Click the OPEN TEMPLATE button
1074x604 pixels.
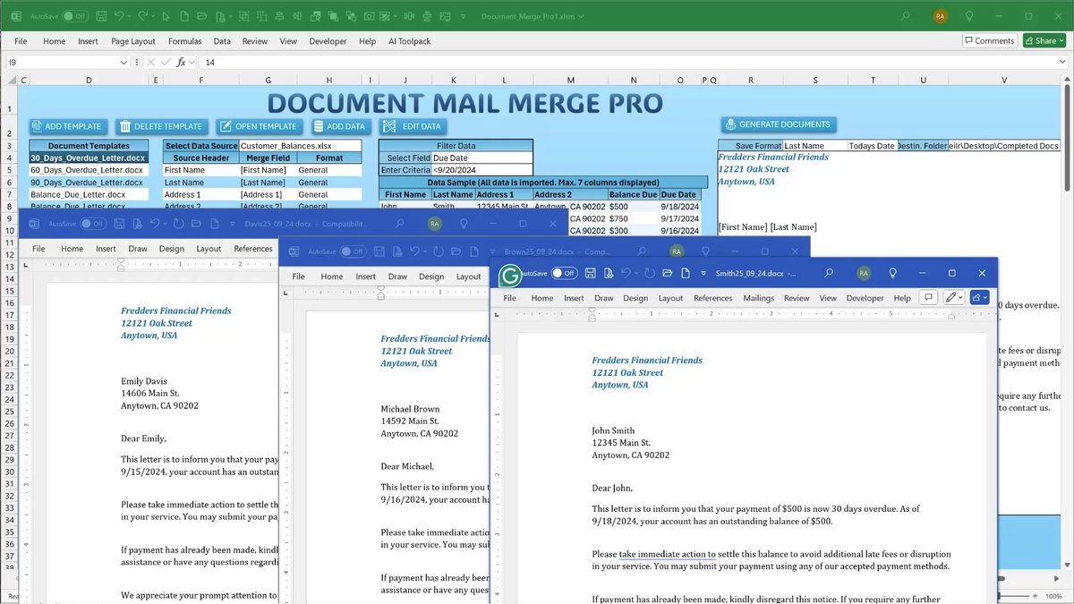coord(259,126)
